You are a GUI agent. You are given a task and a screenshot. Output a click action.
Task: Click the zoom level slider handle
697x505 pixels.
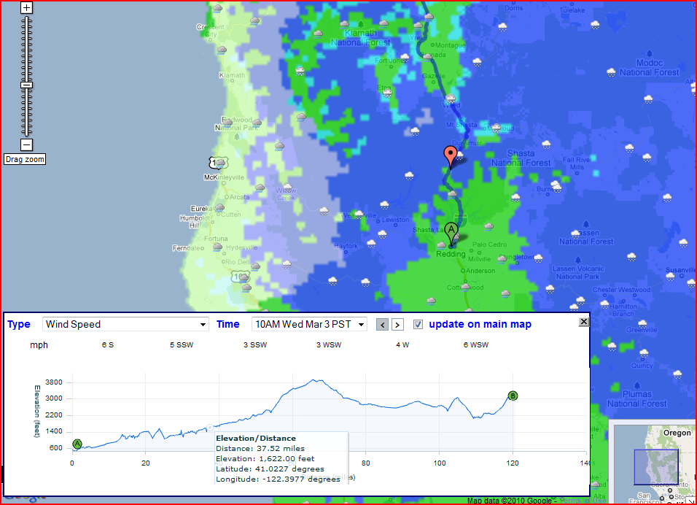27,85
